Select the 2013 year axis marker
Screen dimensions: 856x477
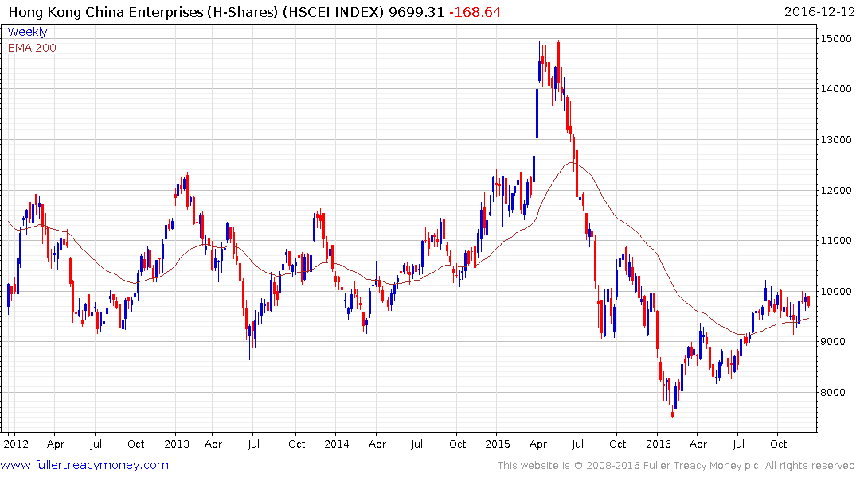pyautogui.click(x=176, y=444)
